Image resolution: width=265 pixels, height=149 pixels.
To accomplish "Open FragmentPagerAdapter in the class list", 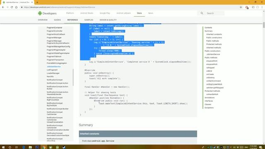I will click(56, 50).
